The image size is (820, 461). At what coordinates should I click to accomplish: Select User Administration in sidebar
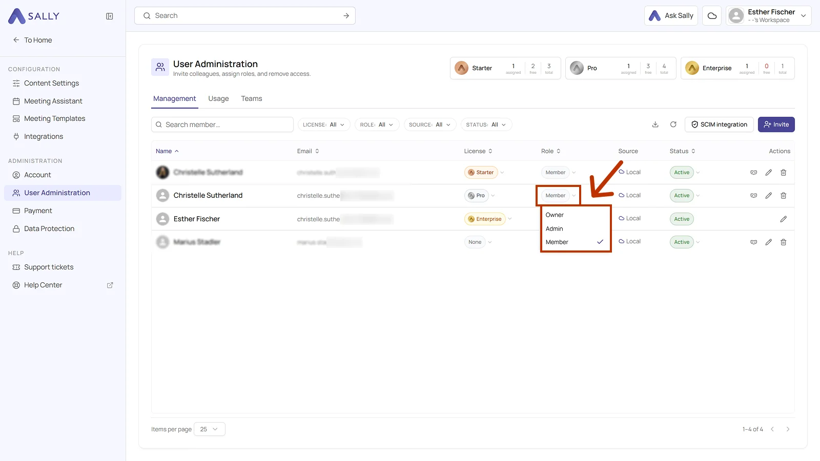coord(63,193)
